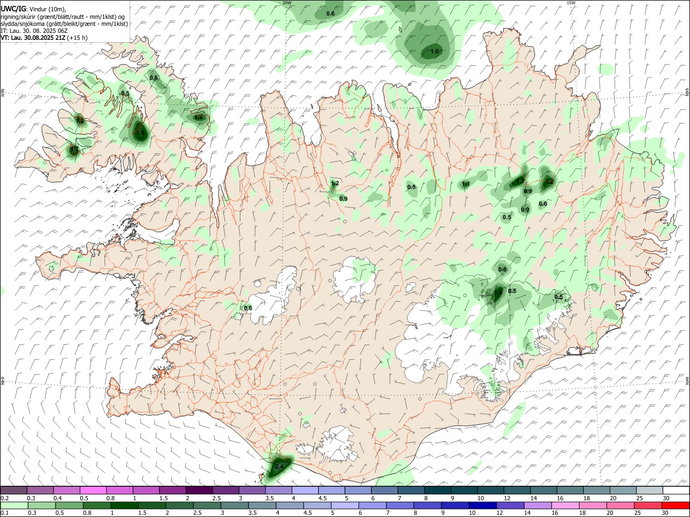Click the dusky mauve 0.2–0.3 swatch in the upper scale
The image size is (690, 517).
click(13, 491)
